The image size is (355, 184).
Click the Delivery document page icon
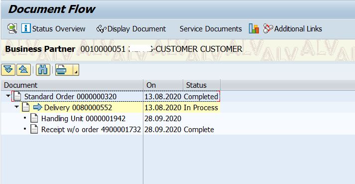[26, 107]
